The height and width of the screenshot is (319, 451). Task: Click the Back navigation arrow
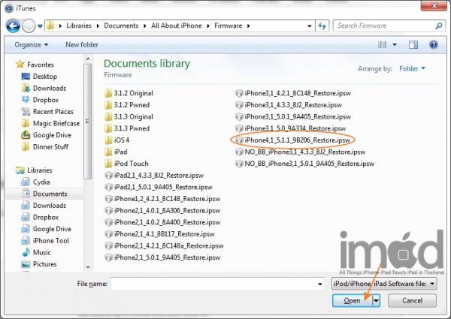click(x=13, y=26)
